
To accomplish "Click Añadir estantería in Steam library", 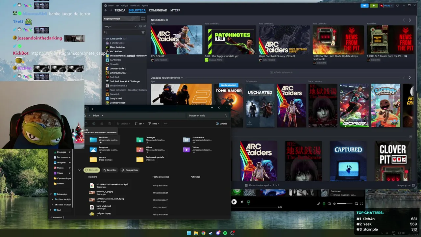I will click(x=281, y=72).
